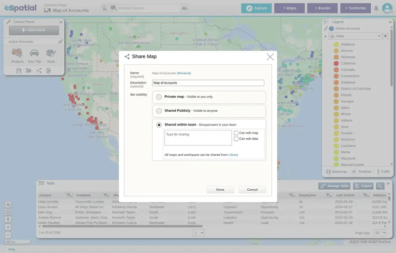This screenshot has height=253, width=396.
Task: Click the California red color swatch
Action: (336, 63)
